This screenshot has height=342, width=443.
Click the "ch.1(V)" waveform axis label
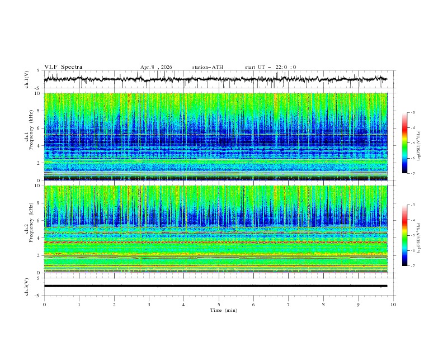(x=27, y=79)
